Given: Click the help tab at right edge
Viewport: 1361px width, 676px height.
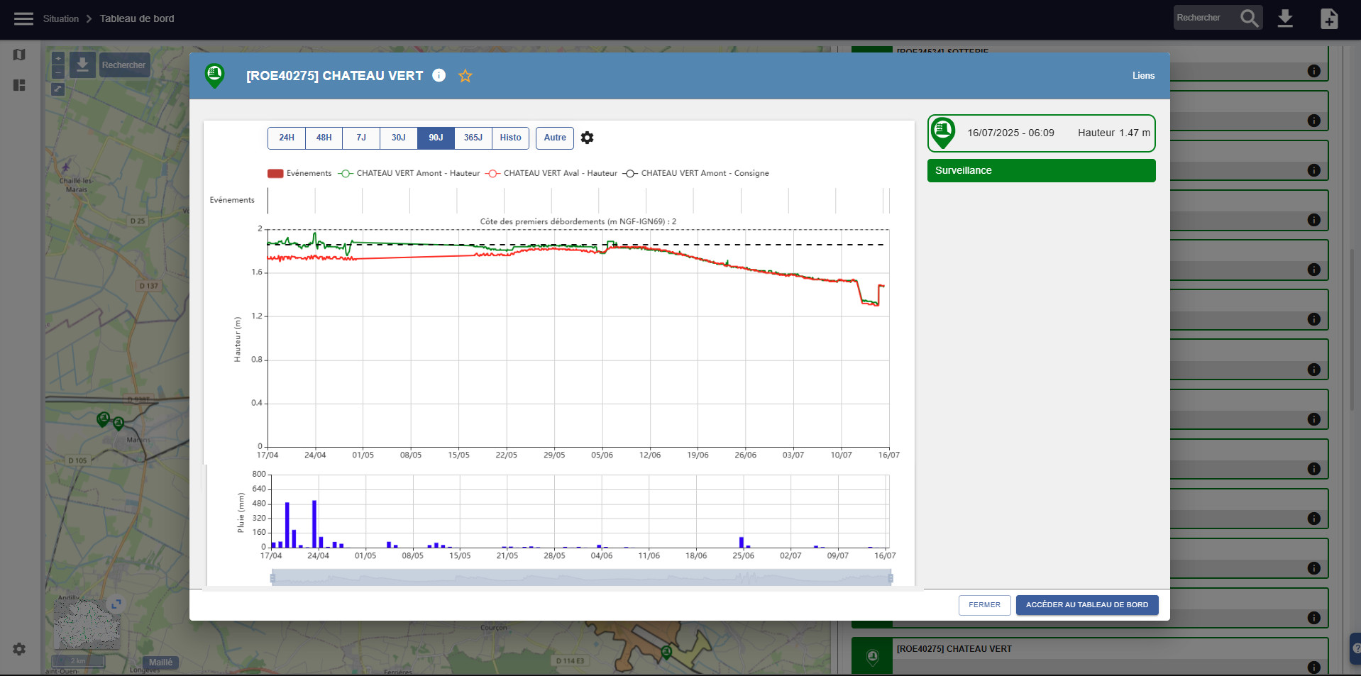Looking at the screenshot, I should click(1355, 648).
